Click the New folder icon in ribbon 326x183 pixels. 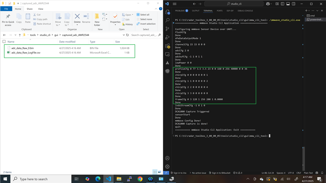point(97,16)
